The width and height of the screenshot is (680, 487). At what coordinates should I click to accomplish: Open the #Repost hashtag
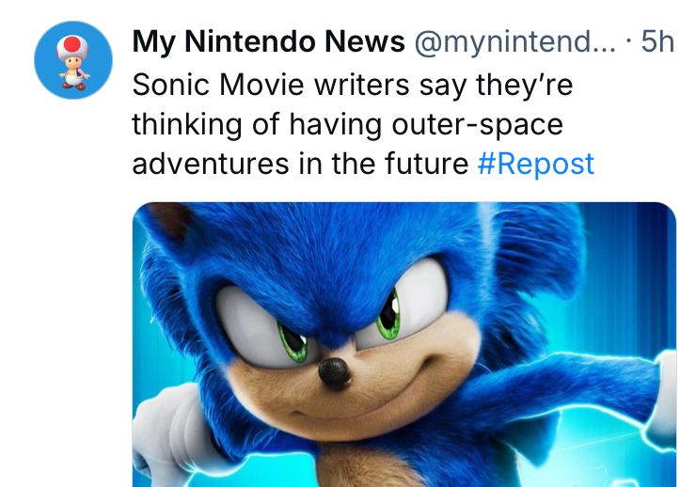tap(535, 164)
